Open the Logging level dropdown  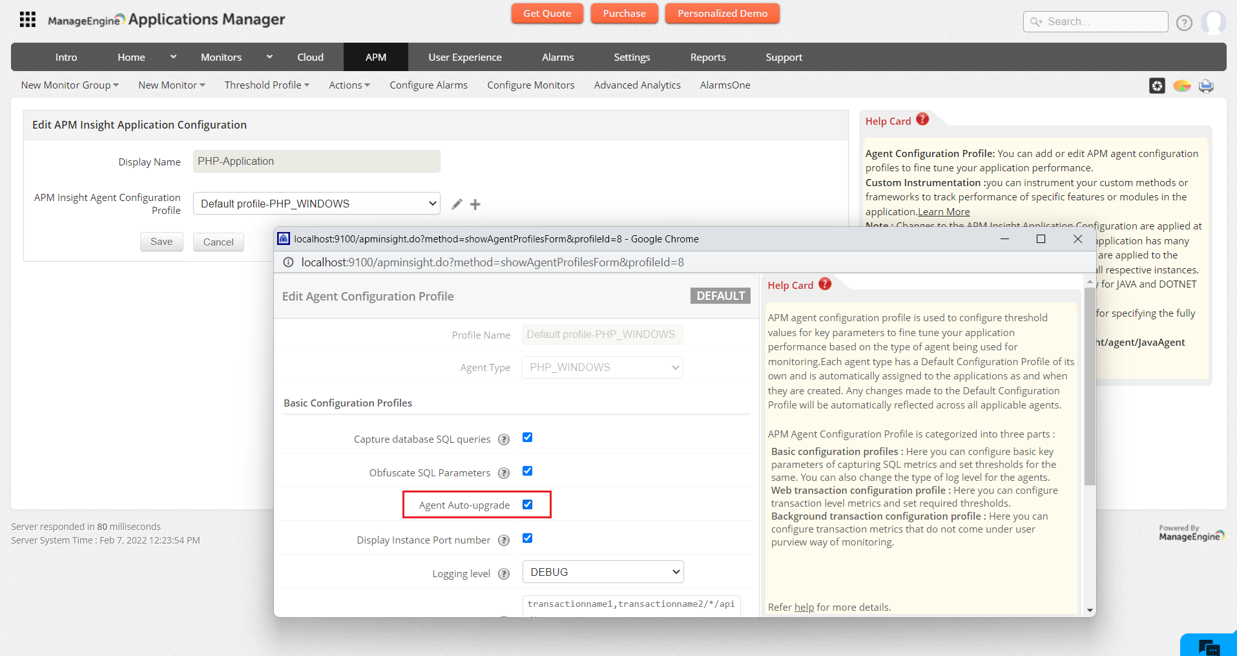coord(603,572)
